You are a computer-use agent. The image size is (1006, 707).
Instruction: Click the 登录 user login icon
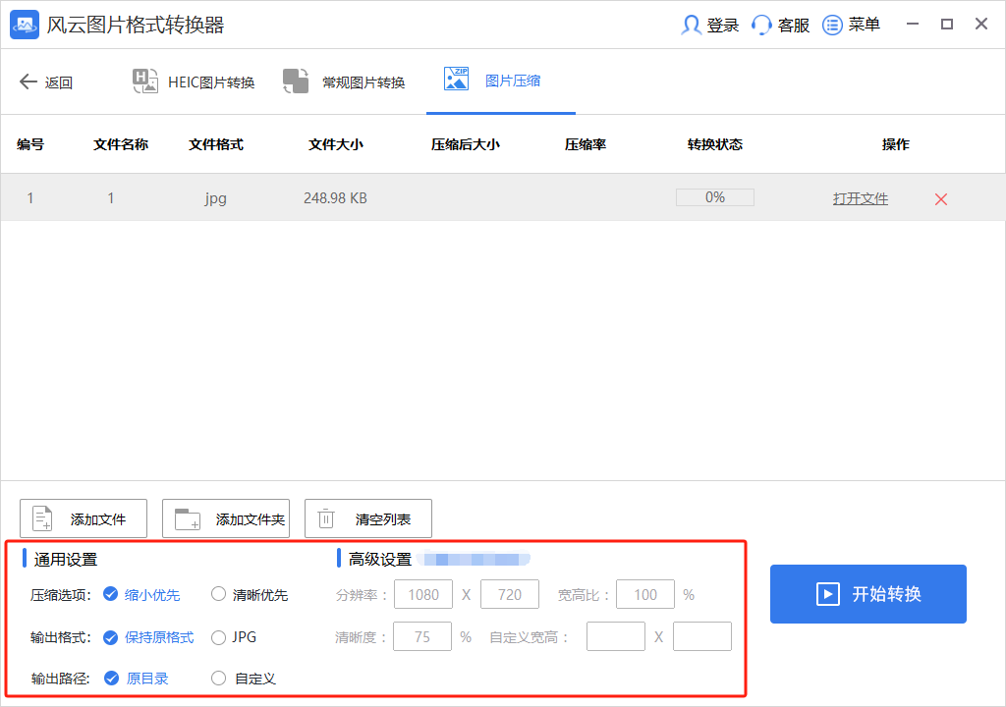(691, 25)
